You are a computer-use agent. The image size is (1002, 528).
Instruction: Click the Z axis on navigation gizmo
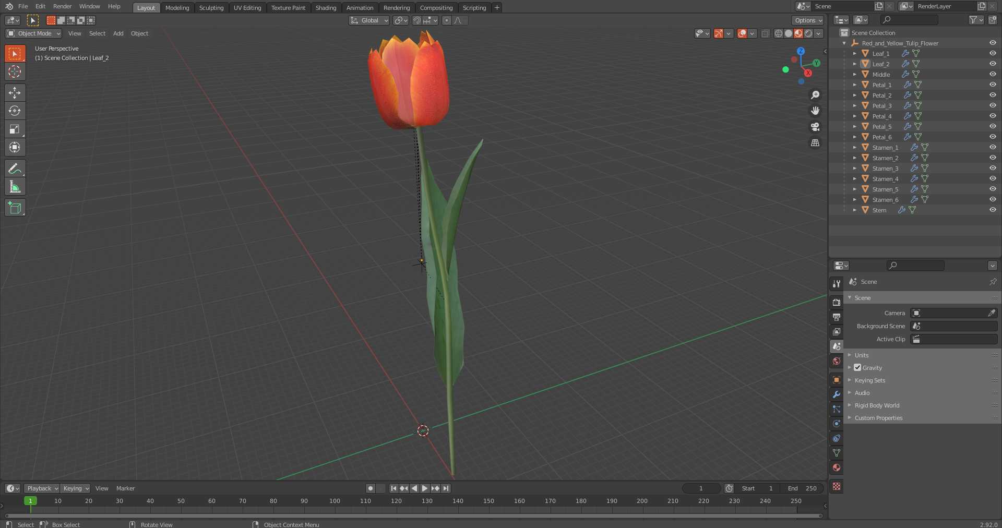click(801, 51)
